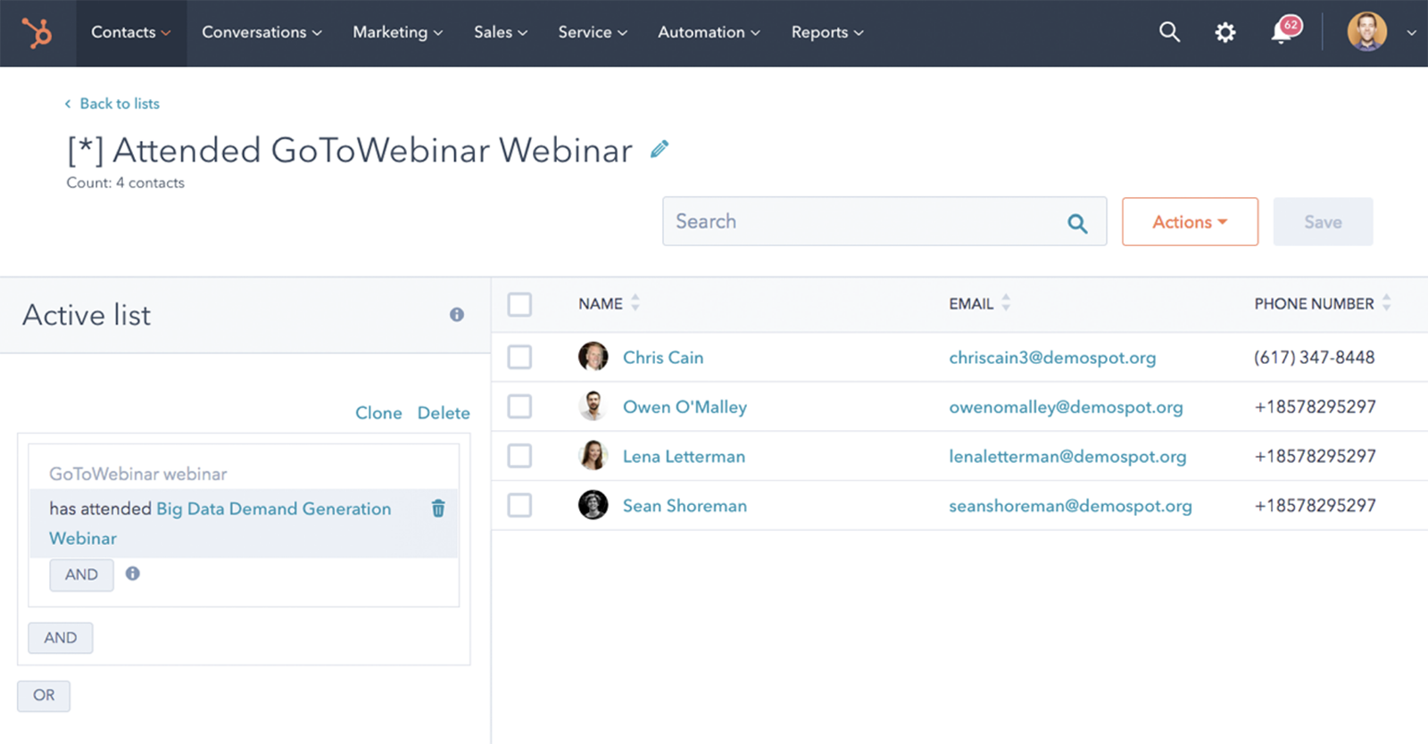
Task: Tick the select-all checkbox in the table header
Action: 519,304
